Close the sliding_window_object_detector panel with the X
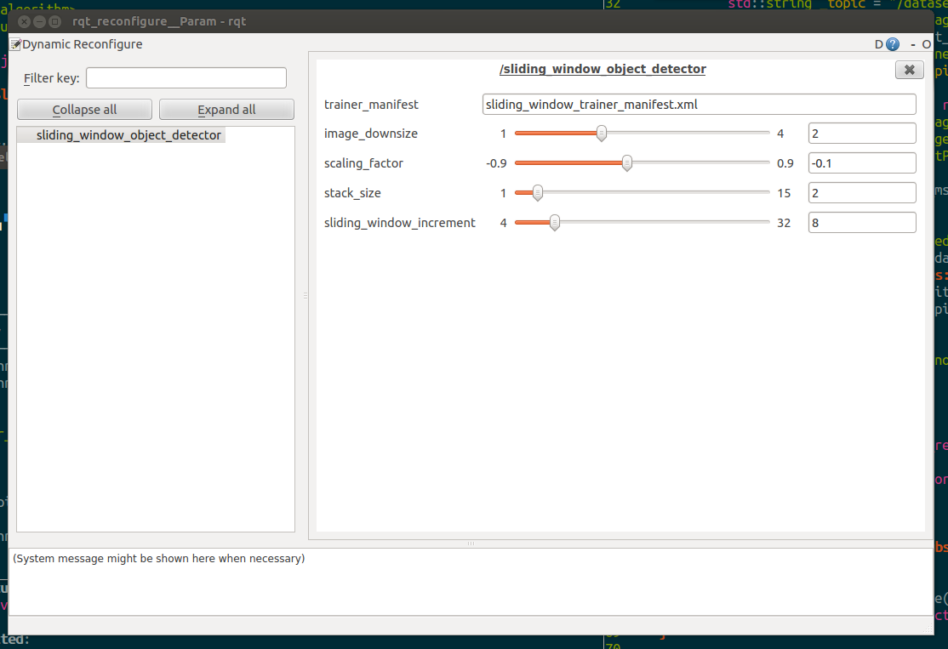The width and height of the screenshot is (948, 649). point(909,70)
